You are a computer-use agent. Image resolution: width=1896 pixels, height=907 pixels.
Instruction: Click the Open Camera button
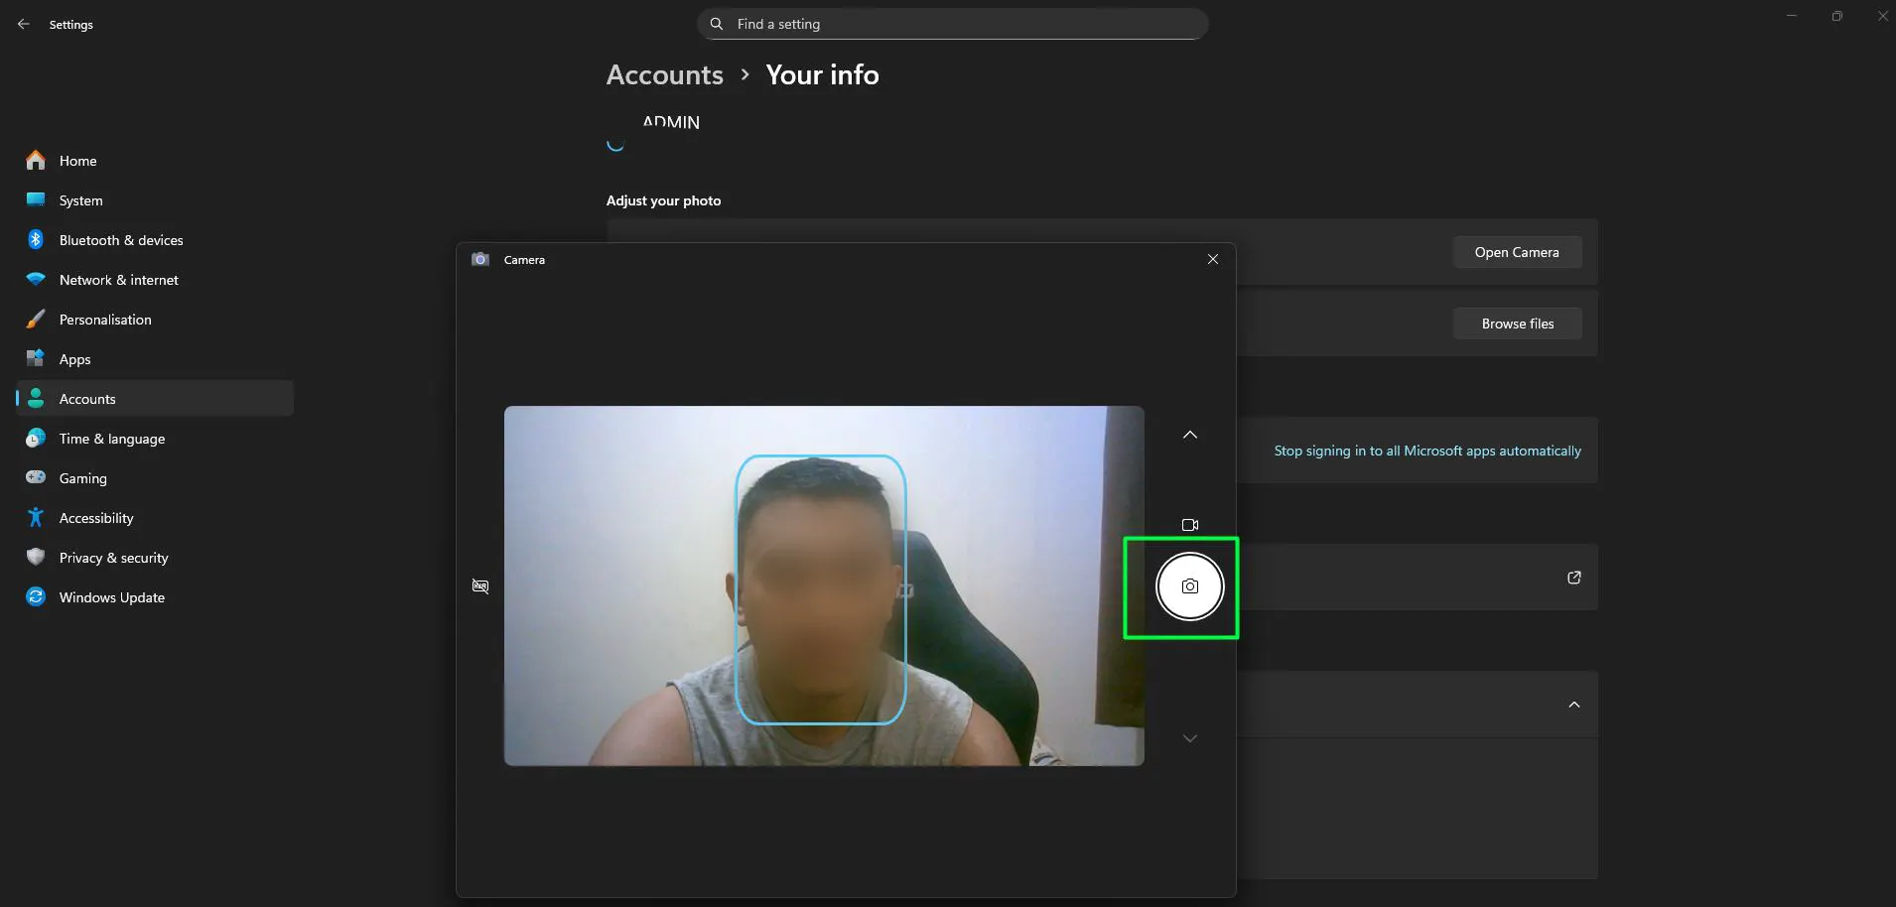(x=1517, y=252)
